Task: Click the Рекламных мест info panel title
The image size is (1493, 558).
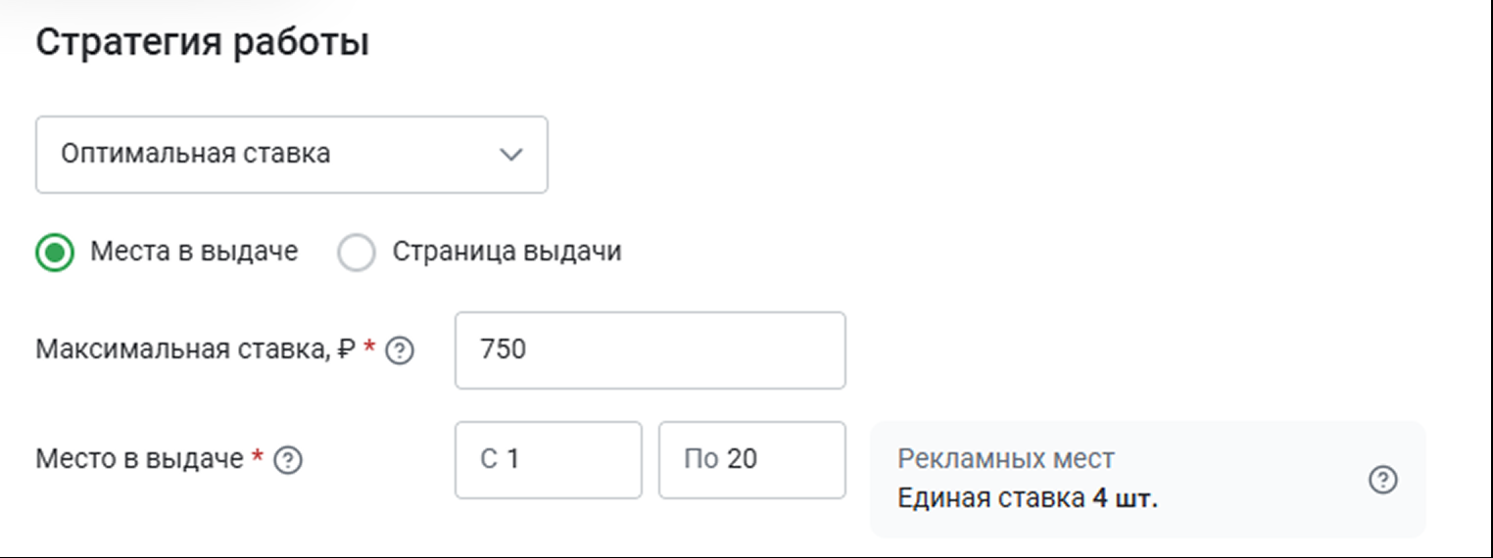Action: coord(1006,458)
